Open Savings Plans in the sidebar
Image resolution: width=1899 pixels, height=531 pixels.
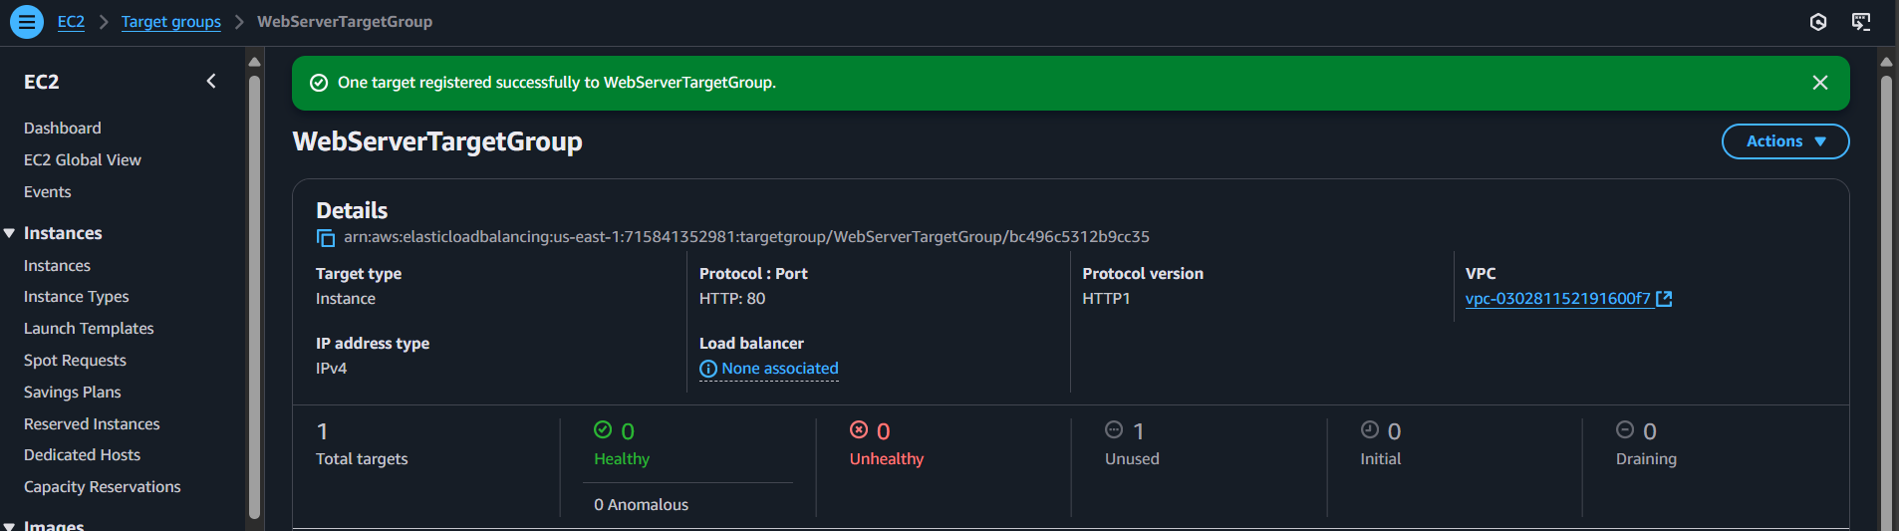pos(73,393)
